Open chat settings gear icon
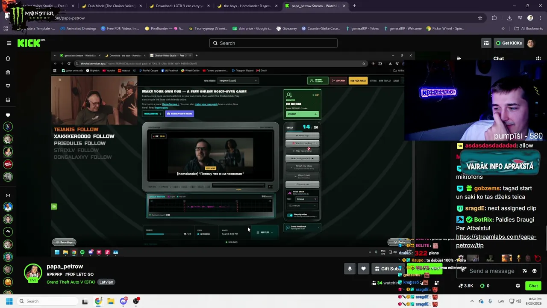Screen dimensions: 547x308 click(x=518, y=286)
